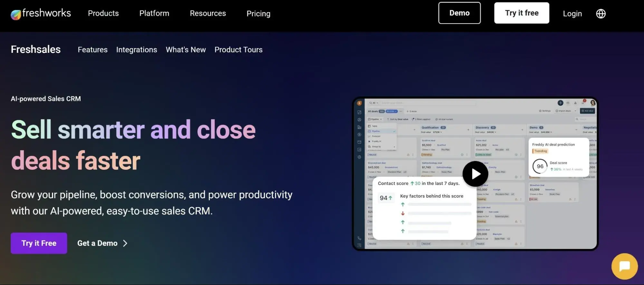
Task: Open the Integrations page
Action: click(x=137, y=50)
